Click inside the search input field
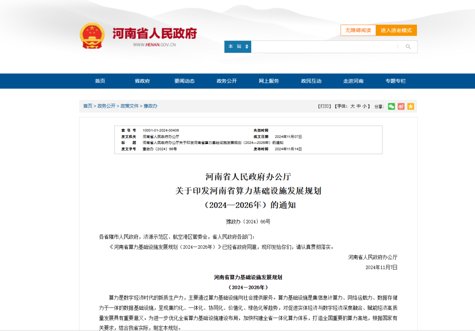Viewport: 475px width, 331px height. tap(324, 47)
